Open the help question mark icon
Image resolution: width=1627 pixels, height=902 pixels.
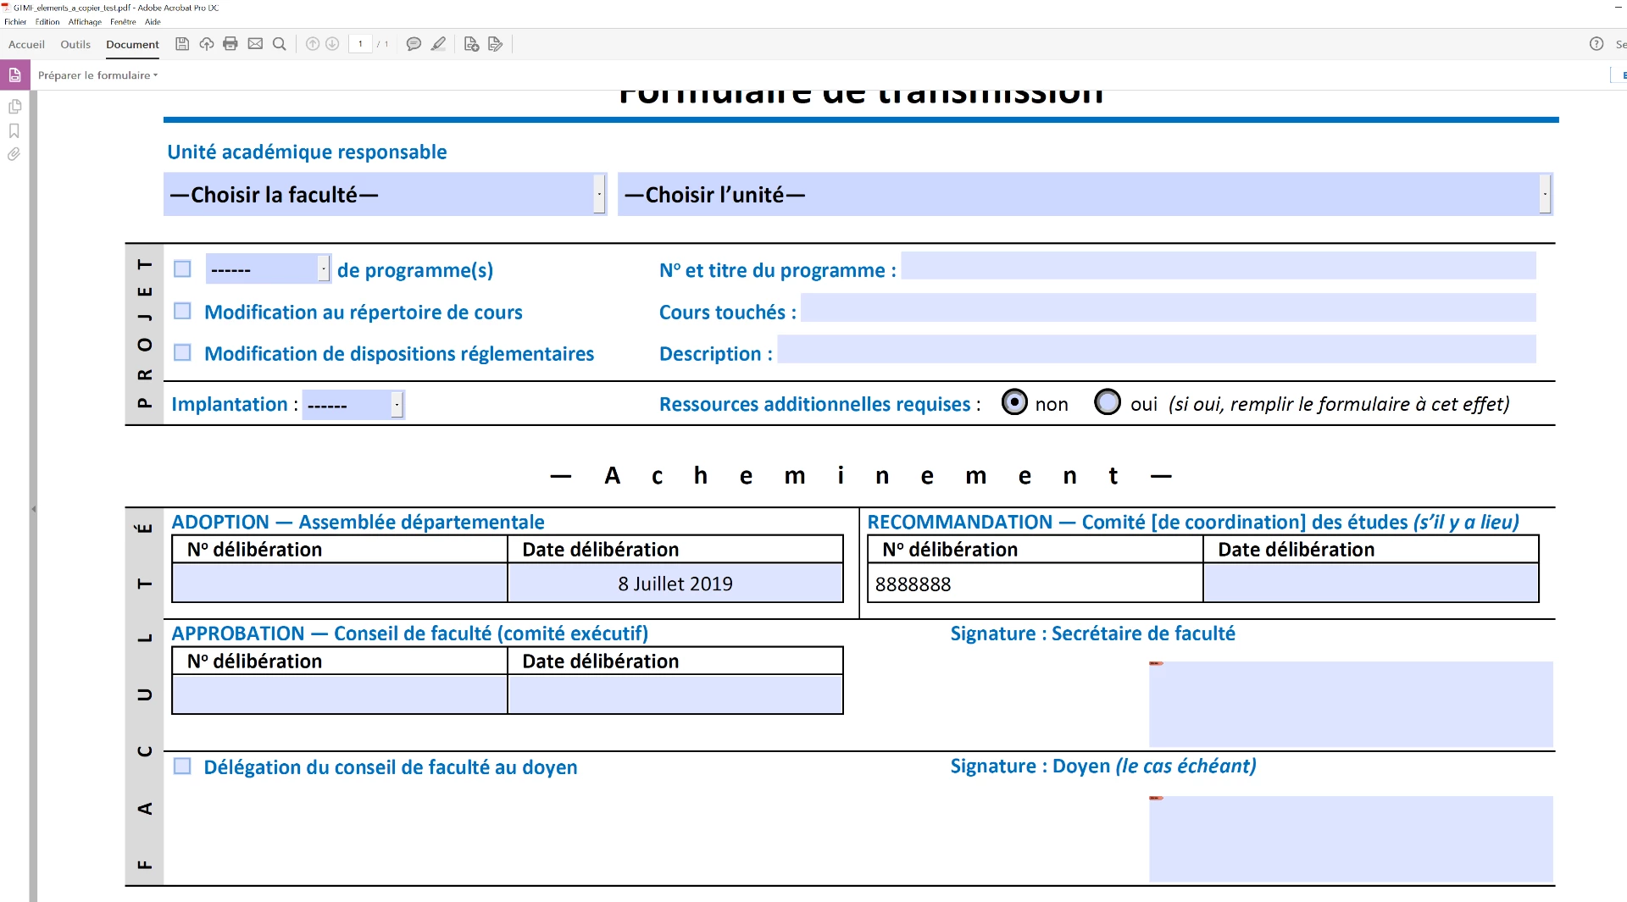coord(1596,44)
